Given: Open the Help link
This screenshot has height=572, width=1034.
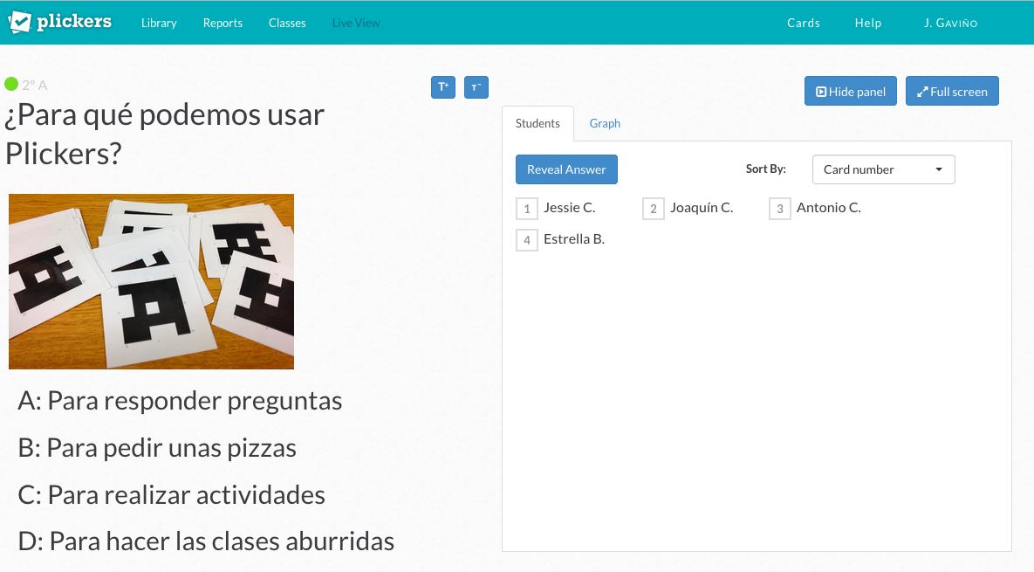Looking at the screenshot, I should point(868,23).
